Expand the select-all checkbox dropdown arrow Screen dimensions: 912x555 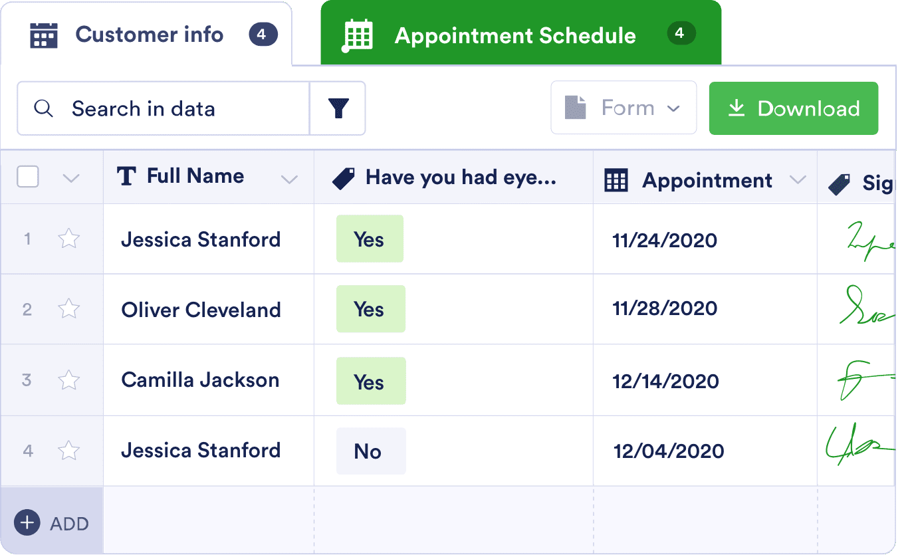(70, 178)
